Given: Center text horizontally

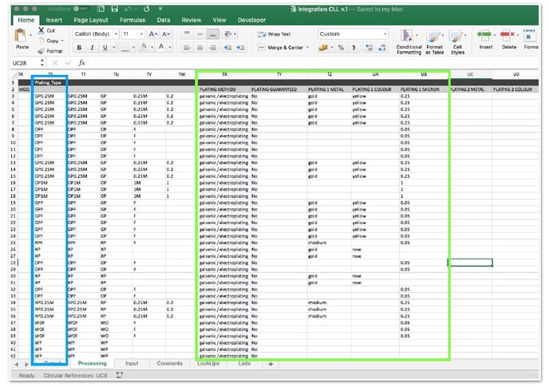Looking at the screenshot, I should [x=200, y=47].
